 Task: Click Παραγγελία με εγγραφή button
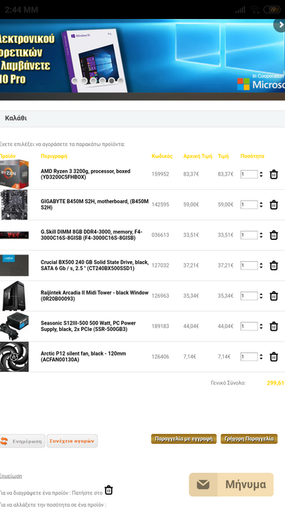coord(184,439)
